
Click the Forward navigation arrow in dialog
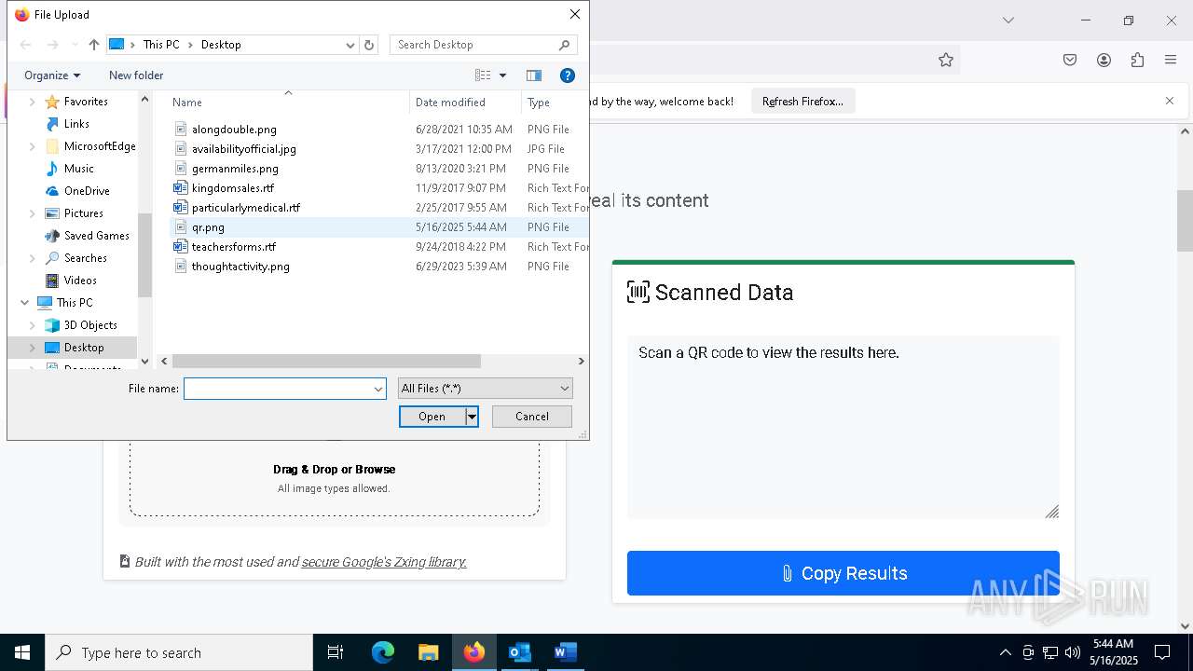coord(53,45)
